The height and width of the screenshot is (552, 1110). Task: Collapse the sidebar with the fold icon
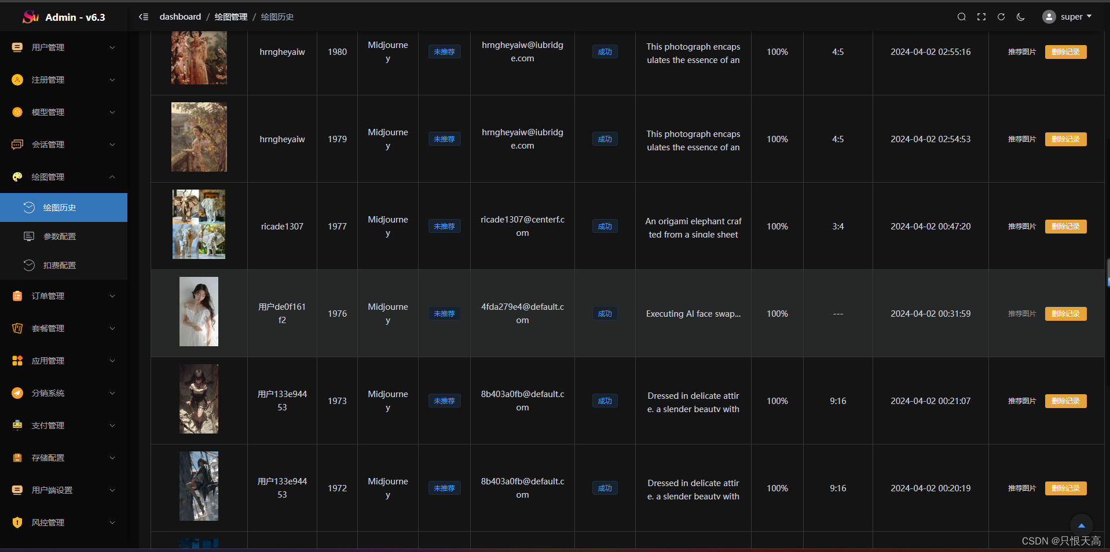[144, 17]
